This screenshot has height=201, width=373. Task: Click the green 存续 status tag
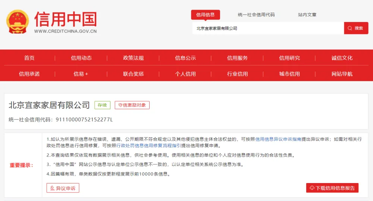102,105
